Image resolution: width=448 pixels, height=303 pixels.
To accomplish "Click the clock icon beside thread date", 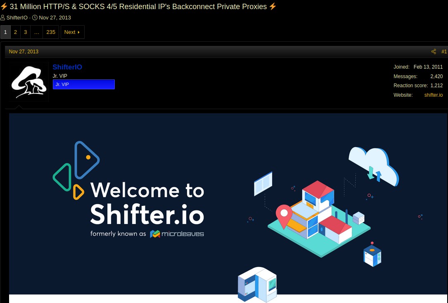I will point(35,18).
